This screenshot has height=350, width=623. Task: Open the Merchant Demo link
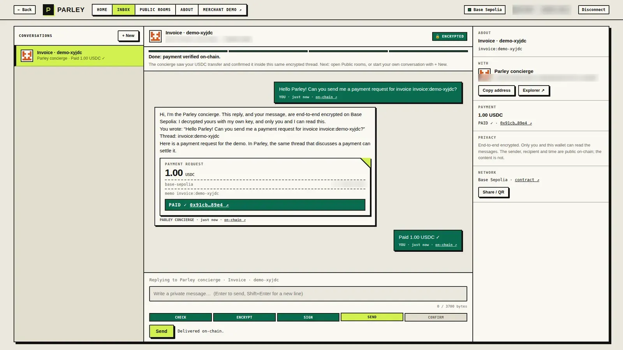tap(222, 10)
